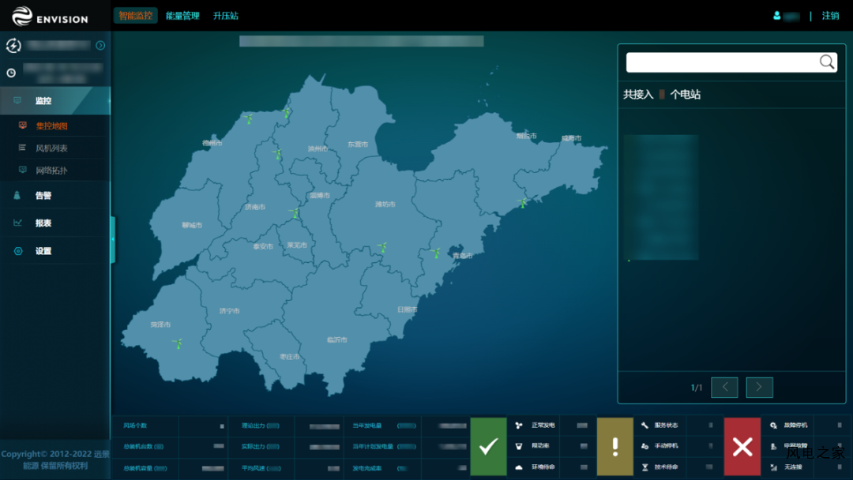The image size is (853, 480).
Task: Click the clock icon in sidebar
Action: point(11,73)
